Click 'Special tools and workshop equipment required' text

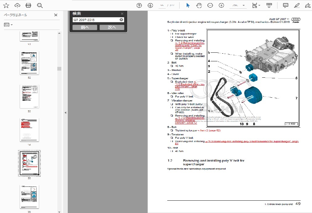197,169
